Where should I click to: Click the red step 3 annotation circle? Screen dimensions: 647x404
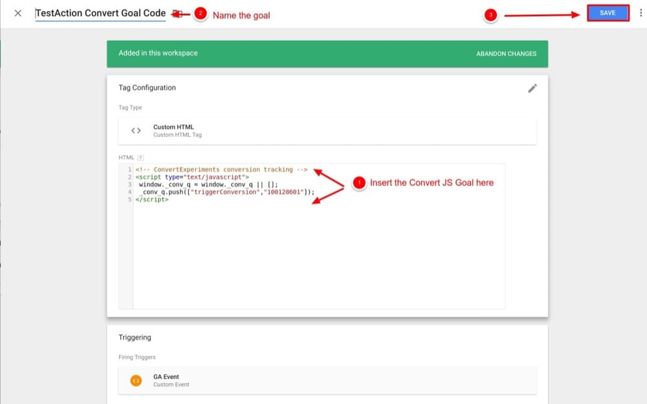pos(490,15)
